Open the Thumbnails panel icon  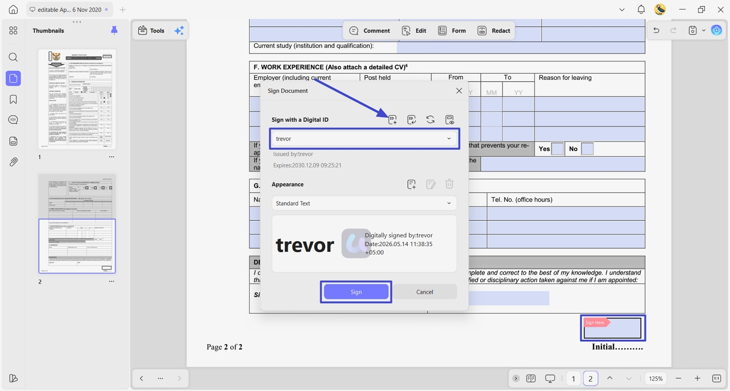pyautogui.click(x=13, y=78)
